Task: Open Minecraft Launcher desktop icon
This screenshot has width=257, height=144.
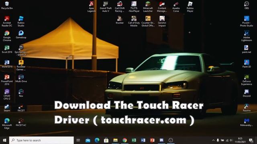Action: (x=148, y=7)
